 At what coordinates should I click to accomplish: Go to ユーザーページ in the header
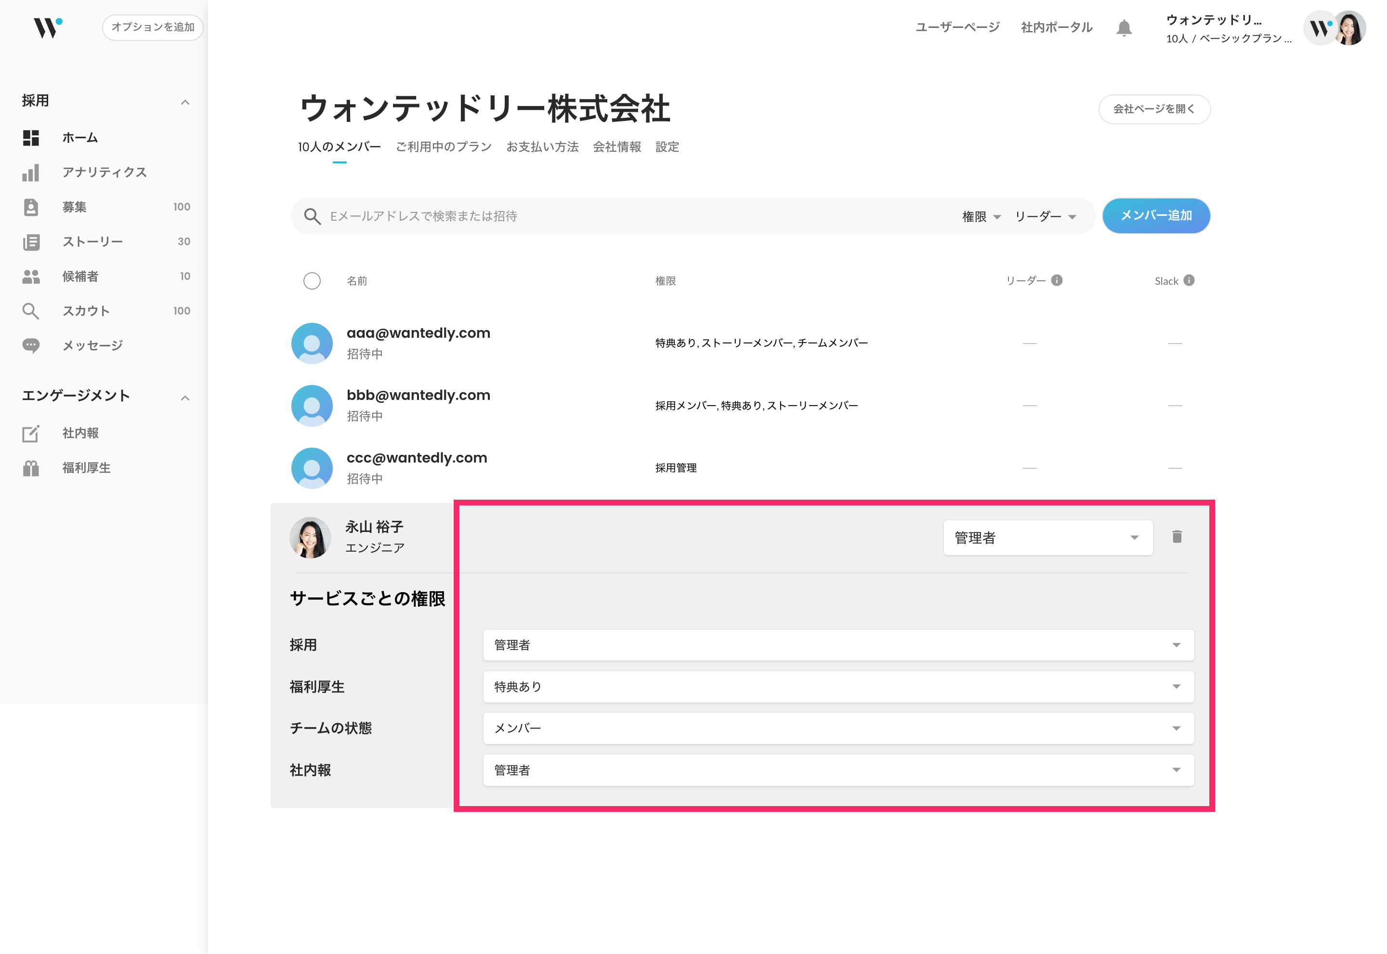(x=957, y=27)
